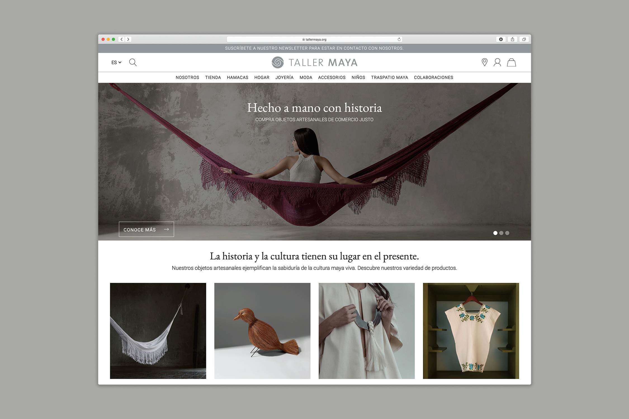This screenshot has width=629, height=419.
Task: Click the 'La historia y la cultura' heading
Action: click(314, 256)
